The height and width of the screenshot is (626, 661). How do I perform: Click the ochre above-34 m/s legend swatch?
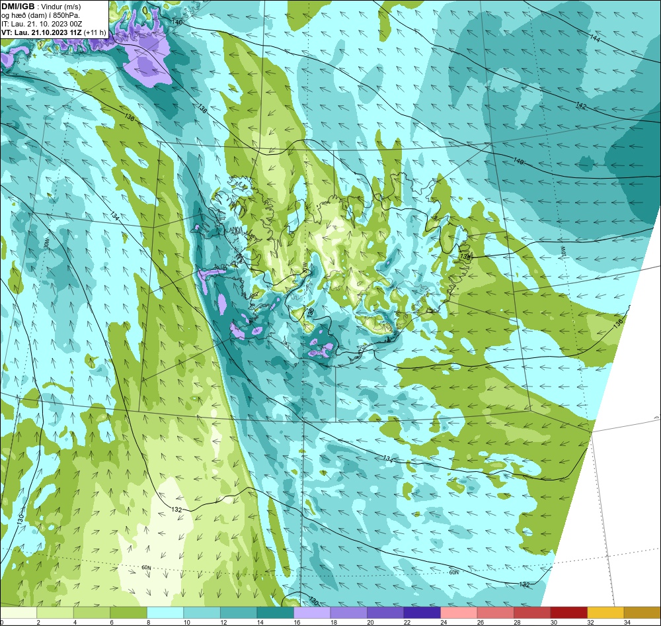coord(642,612)
